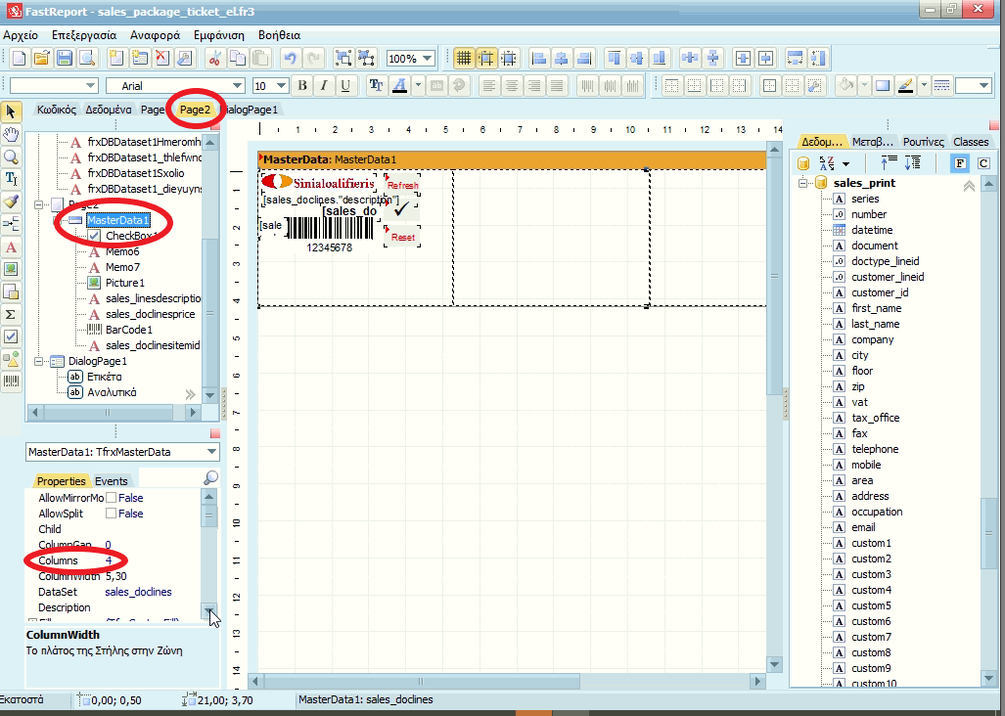The width and height of the screenshot is (1005, 716).
Task: Fit objects to grid
Action: tap(509, 59)
